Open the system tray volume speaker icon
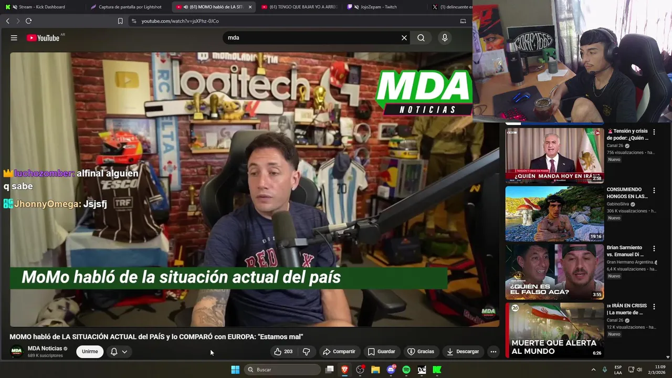 click(639, 370)
